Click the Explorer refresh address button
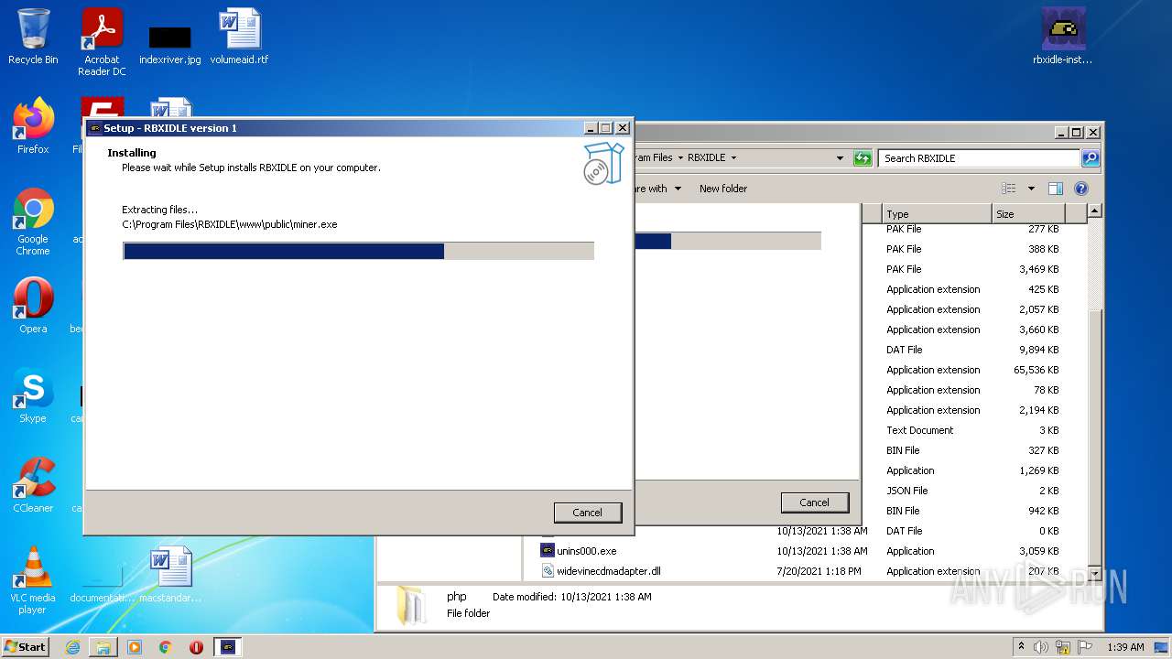 coord(863,158)
